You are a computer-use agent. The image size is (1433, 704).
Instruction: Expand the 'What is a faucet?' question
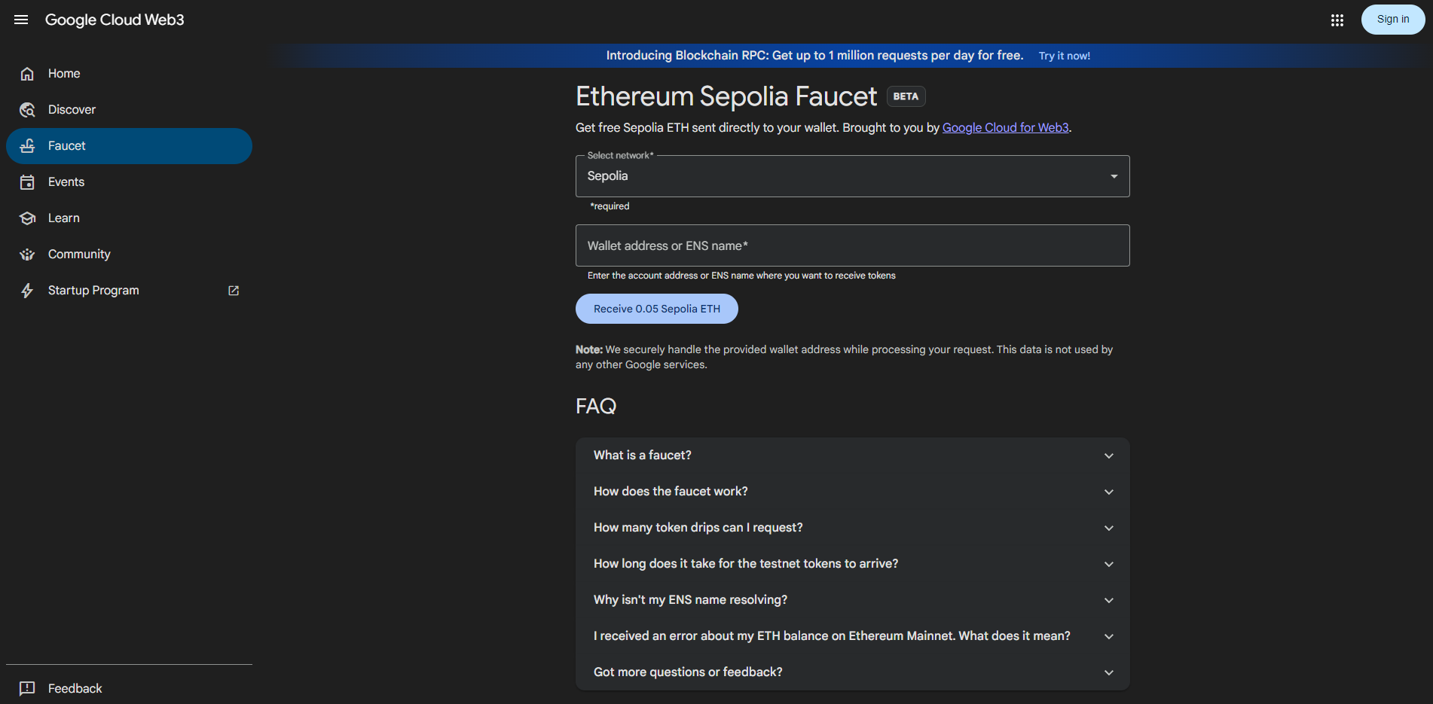tap(851, 456)
